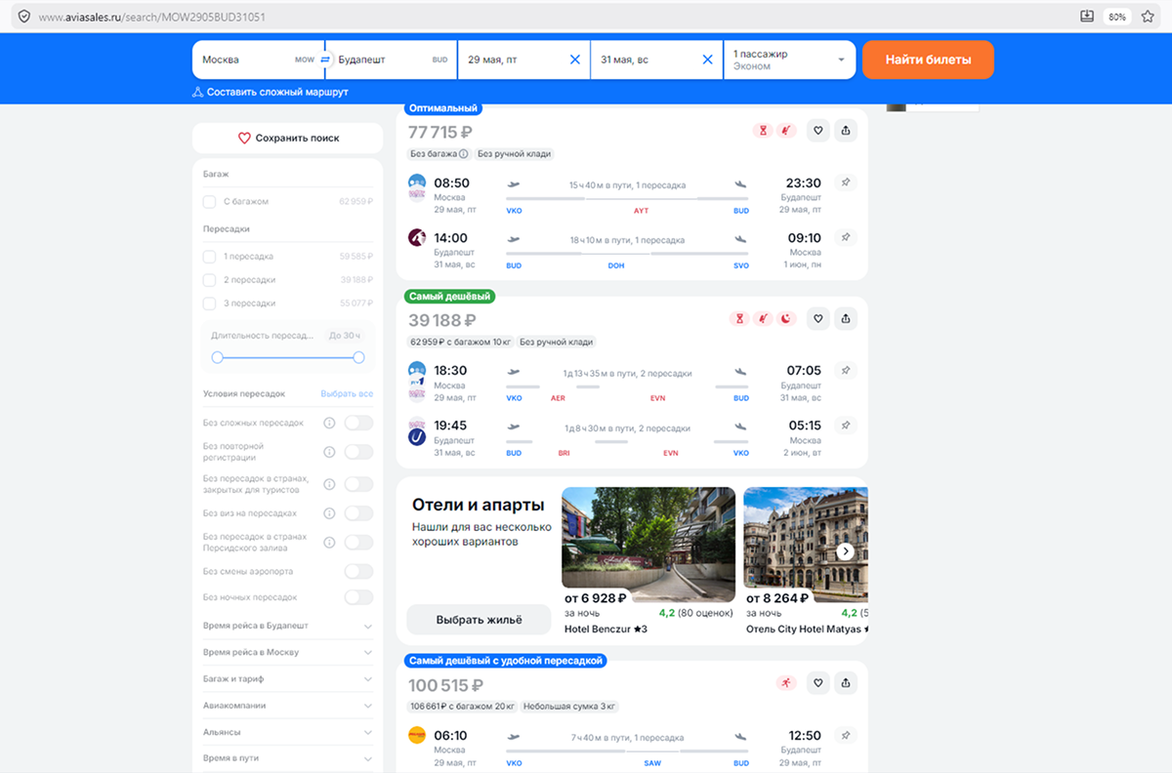
Task: Show info for Без виз на пересадках
Action: pyautogui.click(x=329, y=513)
